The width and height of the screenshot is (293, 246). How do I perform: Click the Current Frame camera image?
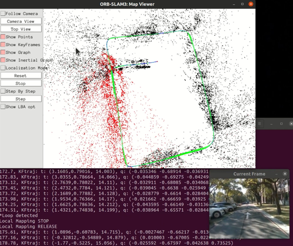249,209
